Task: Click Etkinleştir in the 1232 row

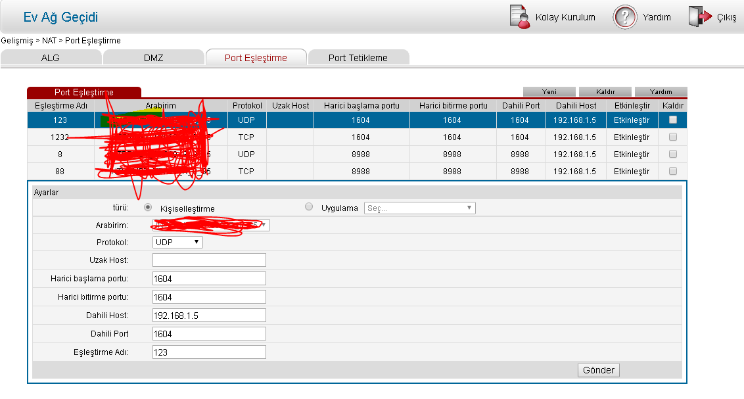Action: point(632,137)
